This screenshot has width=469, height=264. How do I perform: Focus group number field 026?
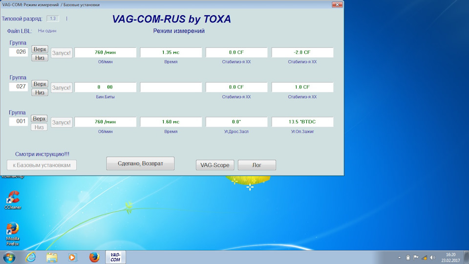click(x=19, y=52)
